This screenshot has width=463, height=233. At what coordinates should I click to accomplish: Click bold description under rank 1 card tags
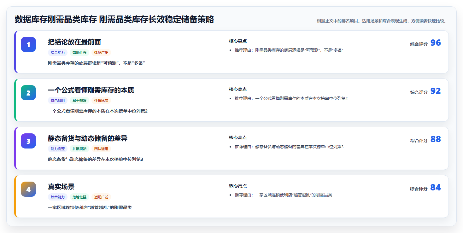click(x=96, y=63)
